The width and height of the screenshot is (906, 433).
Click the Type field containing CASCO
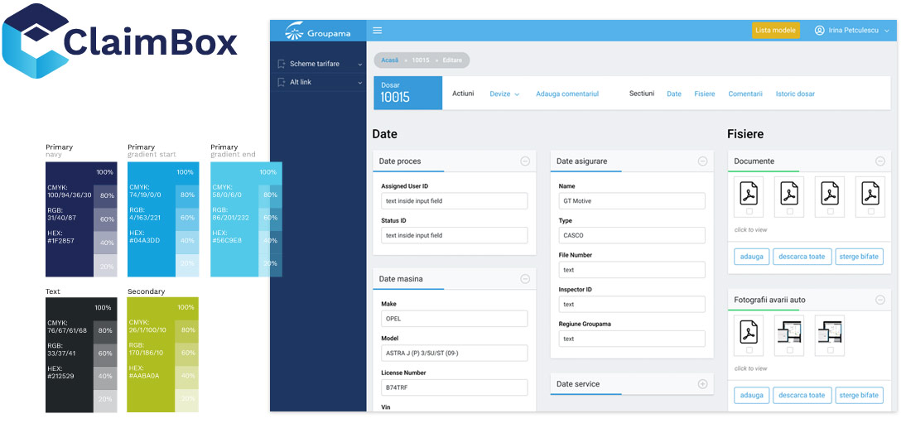632,236
